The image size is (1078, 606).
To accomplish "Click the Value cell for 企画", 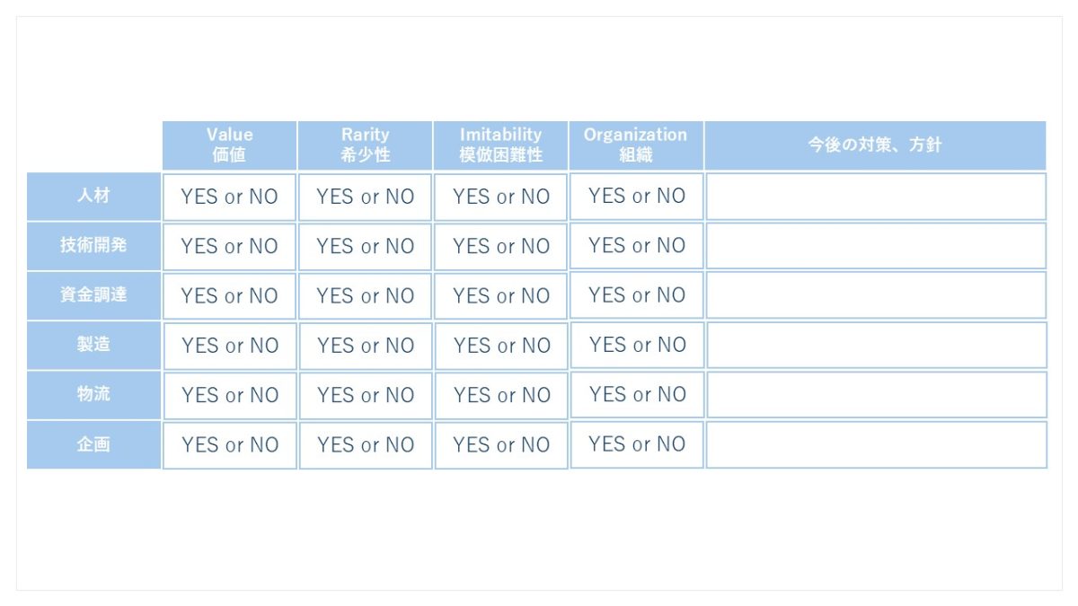I will (230, 444).
